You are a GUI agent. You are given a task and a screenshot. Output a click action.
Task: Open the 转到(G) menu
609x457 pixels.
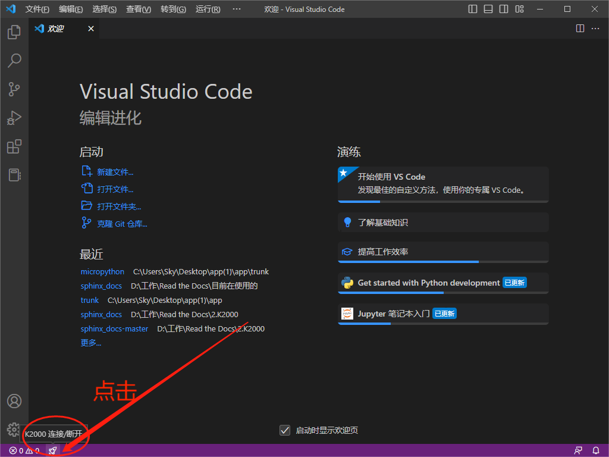(173, 9)
